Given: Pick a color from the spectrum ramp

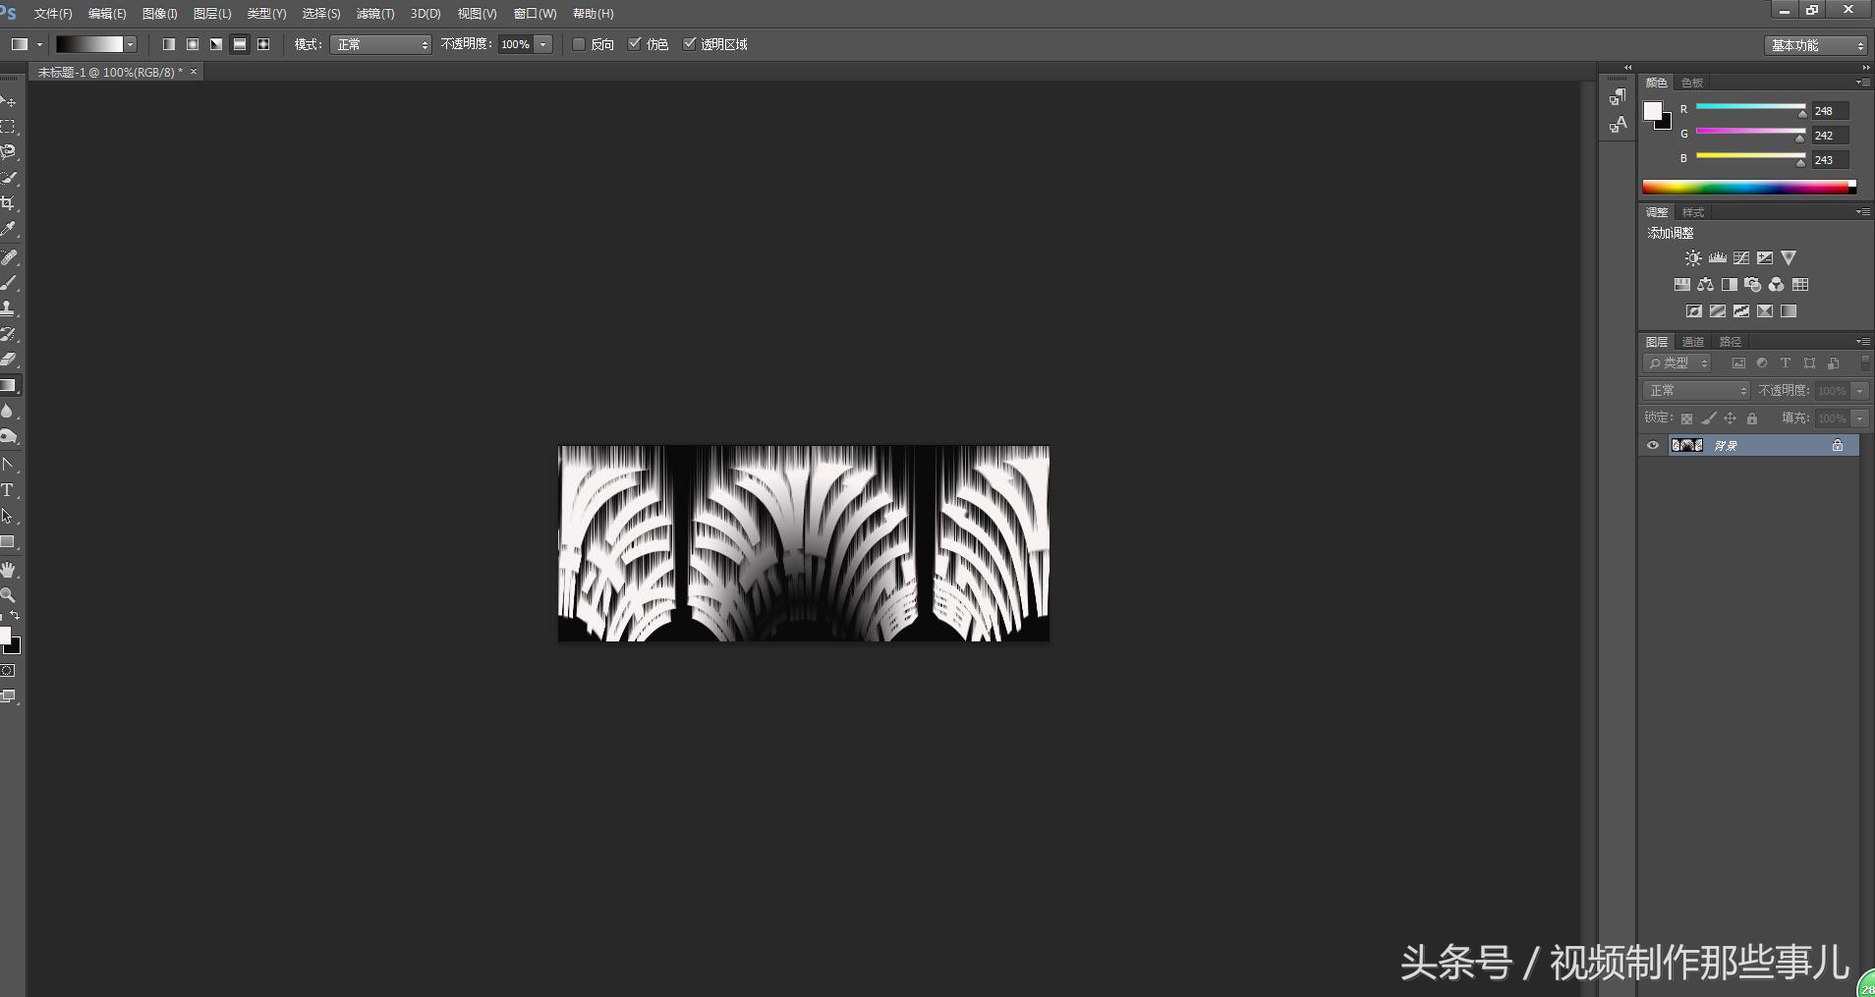Looking at the screenshot, I should tap(1749, 187).
